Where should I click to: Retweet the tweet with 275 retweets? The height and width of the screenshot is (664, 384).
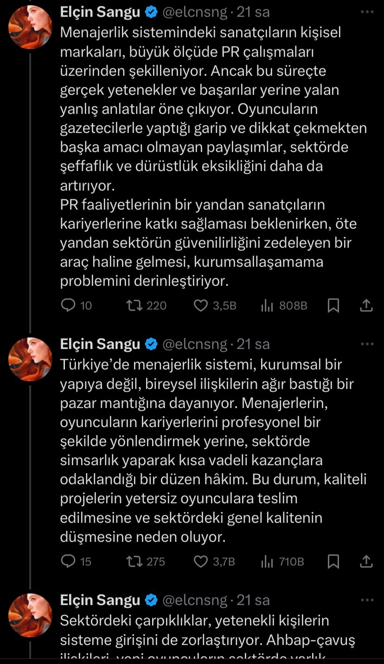(x=134, y=562)
